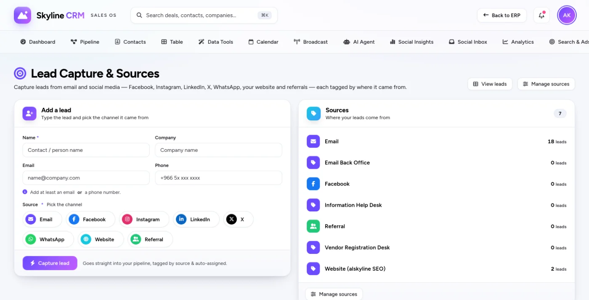Image resolution: width=589 pixels, height=300 pixels.
Task: Open the Calendar tab
Action: tap(263, 42)
